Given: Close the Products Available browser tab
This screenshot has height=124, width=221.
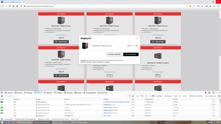Looking at the screenshot, I should click(24, 2).
